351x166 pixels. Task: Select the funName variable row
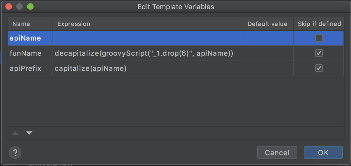(176, 53)
